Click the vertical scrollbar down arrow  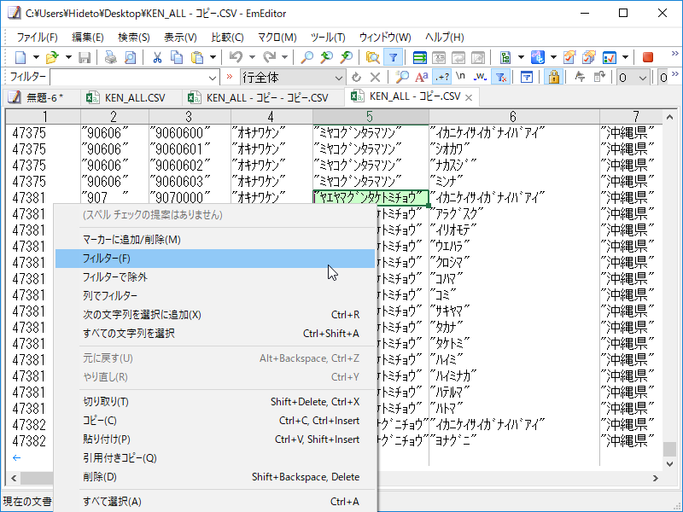tap(670, 464)
